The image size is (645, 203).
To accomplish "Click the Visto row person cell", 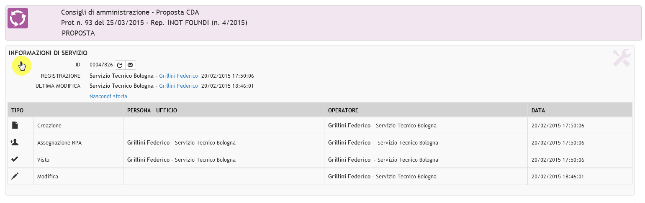I will tap(224, 160).
